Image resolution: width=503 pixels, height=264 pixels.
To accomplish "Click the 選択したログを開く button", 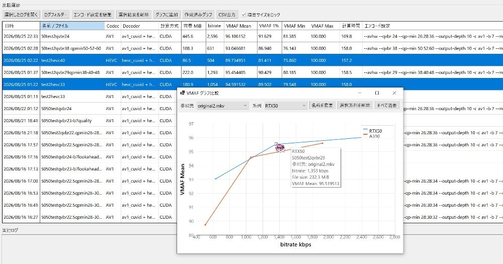I will coord(21,15).
